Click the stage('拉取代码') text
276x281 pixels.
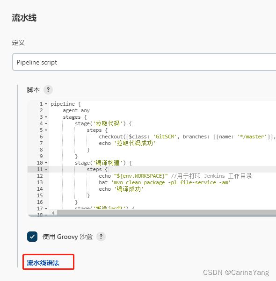pyautogui.click(x=100, y=123)
